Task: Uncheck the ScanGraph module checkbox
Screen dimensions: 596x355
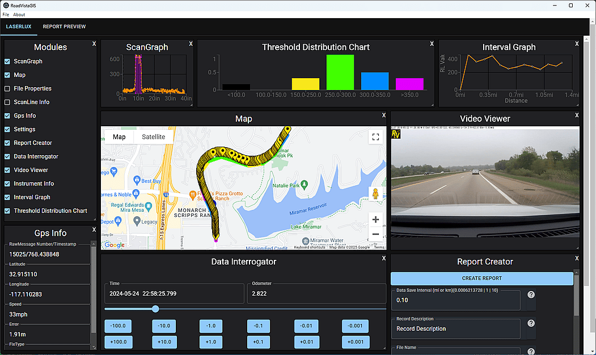Action: (x=7, y=61)
